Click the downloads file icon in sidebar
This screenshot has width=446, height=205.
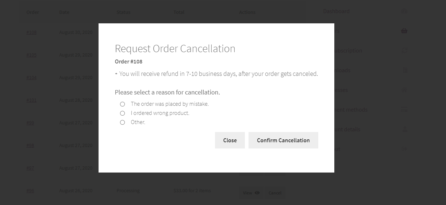click(x=405, y=70)
